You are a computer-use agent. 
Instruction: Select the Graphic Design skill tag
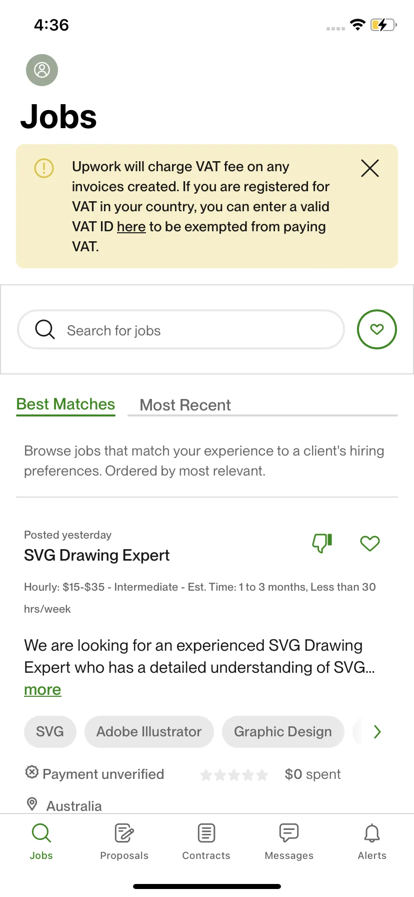coord(283,732)
